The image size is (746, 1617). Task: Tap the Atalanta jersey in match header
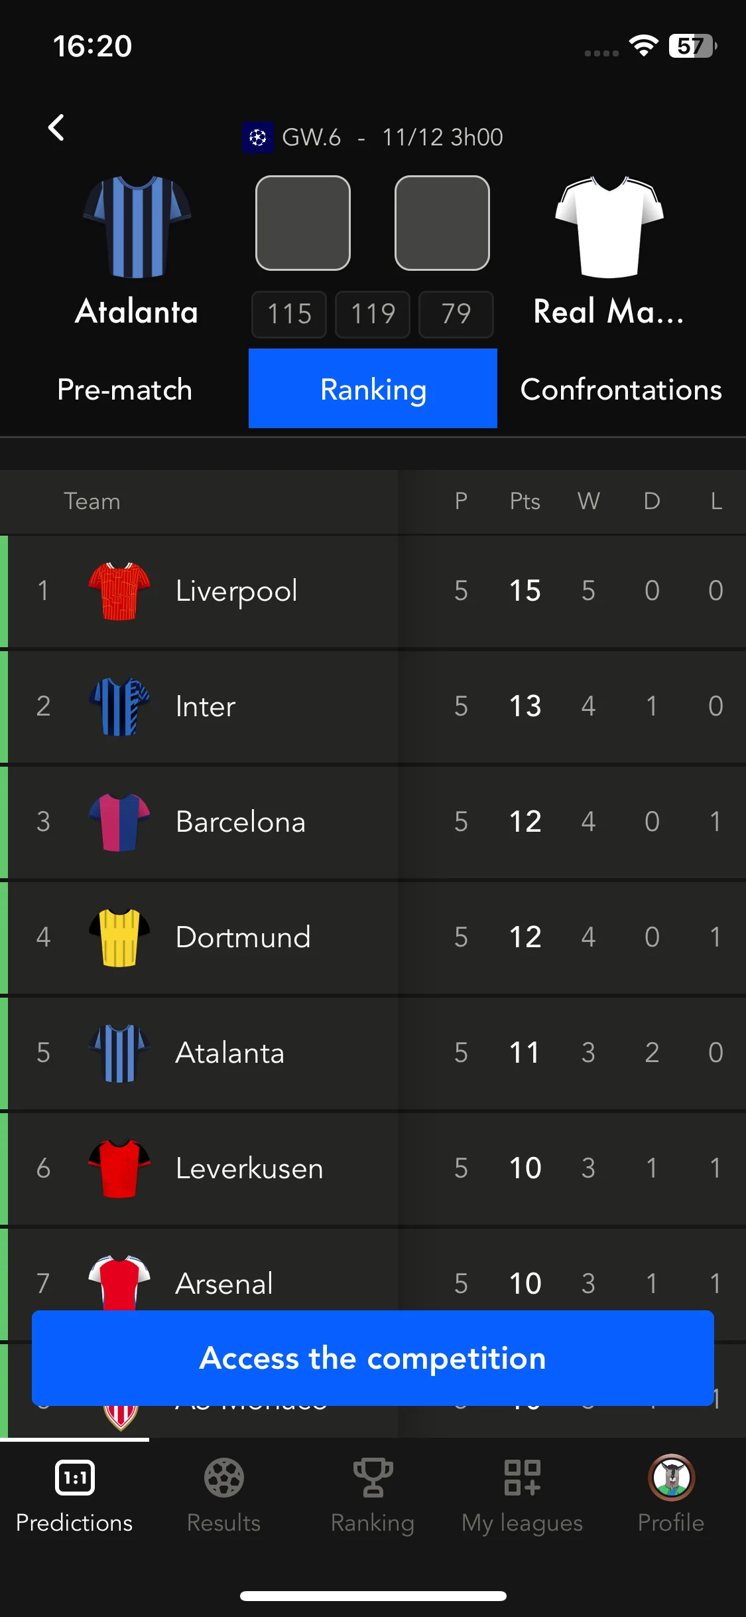137,226
